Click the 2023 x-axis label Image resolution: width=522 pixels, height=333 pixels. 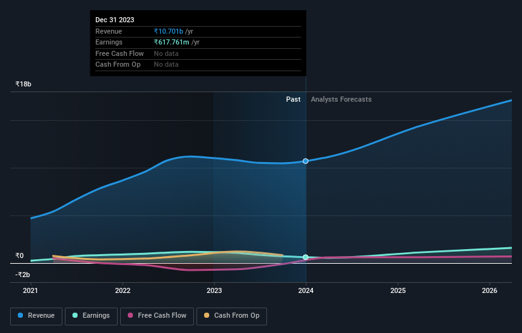214,290
